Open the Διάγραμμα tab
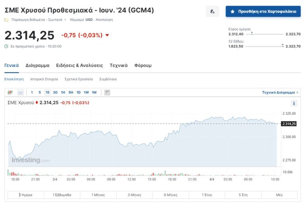306x208 pixels. click(37, 65)
